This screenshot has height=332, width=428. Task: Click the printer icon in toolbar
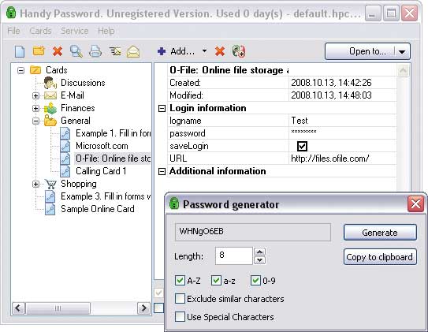click(x=95, y=51)
